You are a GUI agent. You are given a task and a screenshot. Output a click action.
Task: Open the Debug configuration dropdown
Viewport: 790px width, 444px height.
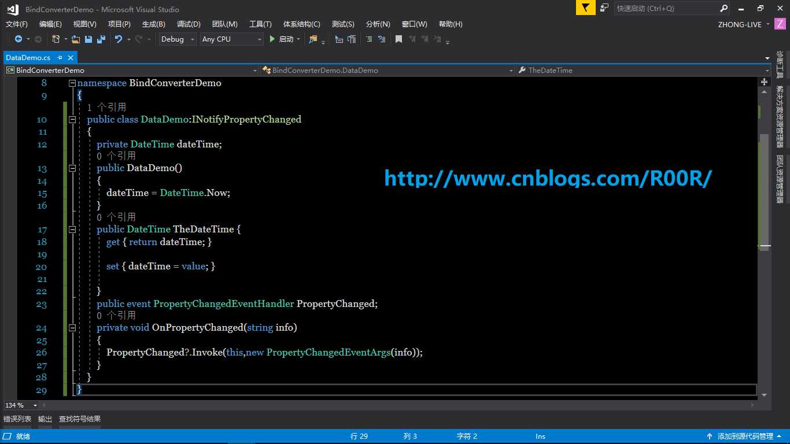(x=178, y=39)
